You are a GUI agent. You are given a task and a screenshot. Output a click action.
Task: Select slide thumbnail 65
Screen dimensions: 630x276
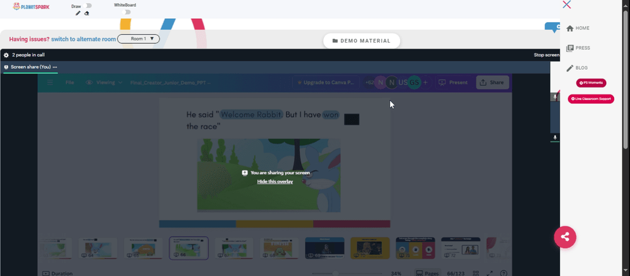(143, 248)
